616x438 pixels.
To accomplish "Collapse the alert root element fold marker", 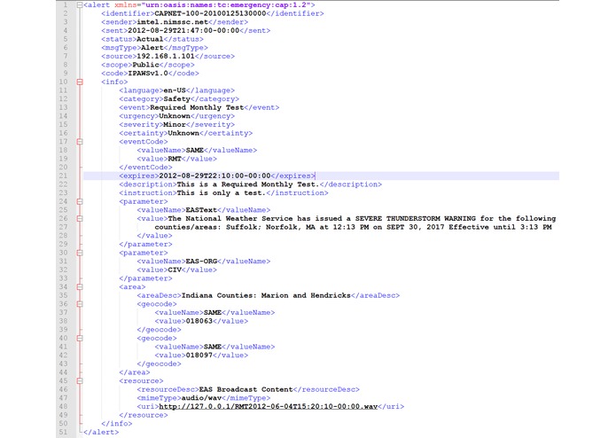I will pos(80,5).
